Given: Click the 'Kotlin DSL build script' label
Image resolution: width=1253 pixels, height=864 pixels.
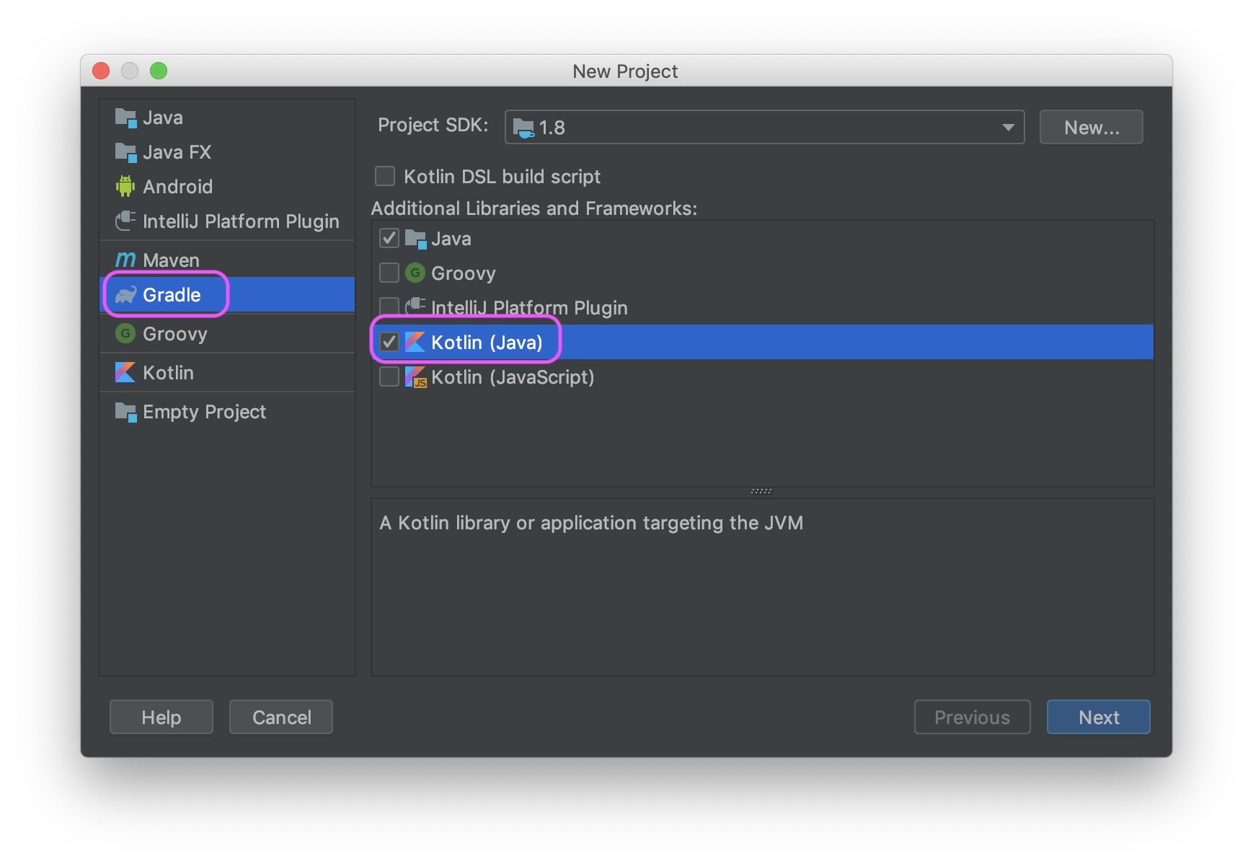Looking at the screenshot, I should point(502,177).
